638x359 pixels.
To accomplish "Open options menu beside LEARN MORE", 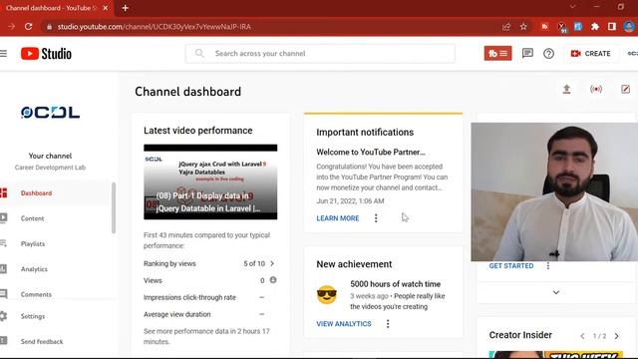I will click(x=376, y=218).
